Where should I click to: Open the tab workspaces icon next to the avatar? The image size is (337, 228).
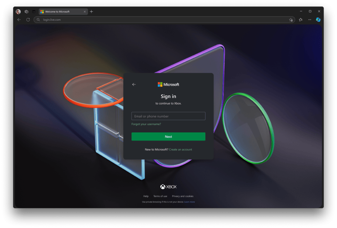click(x=26, y=11)
